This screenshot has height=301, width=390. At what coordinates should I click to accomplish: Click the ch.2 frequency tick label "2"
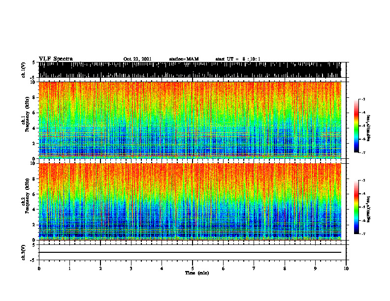pyautogui.click(x=34, y=225)
